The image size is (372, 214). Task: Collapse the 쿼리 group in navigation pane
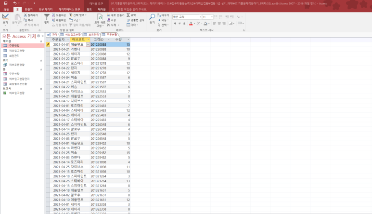(x=41, y=61)
